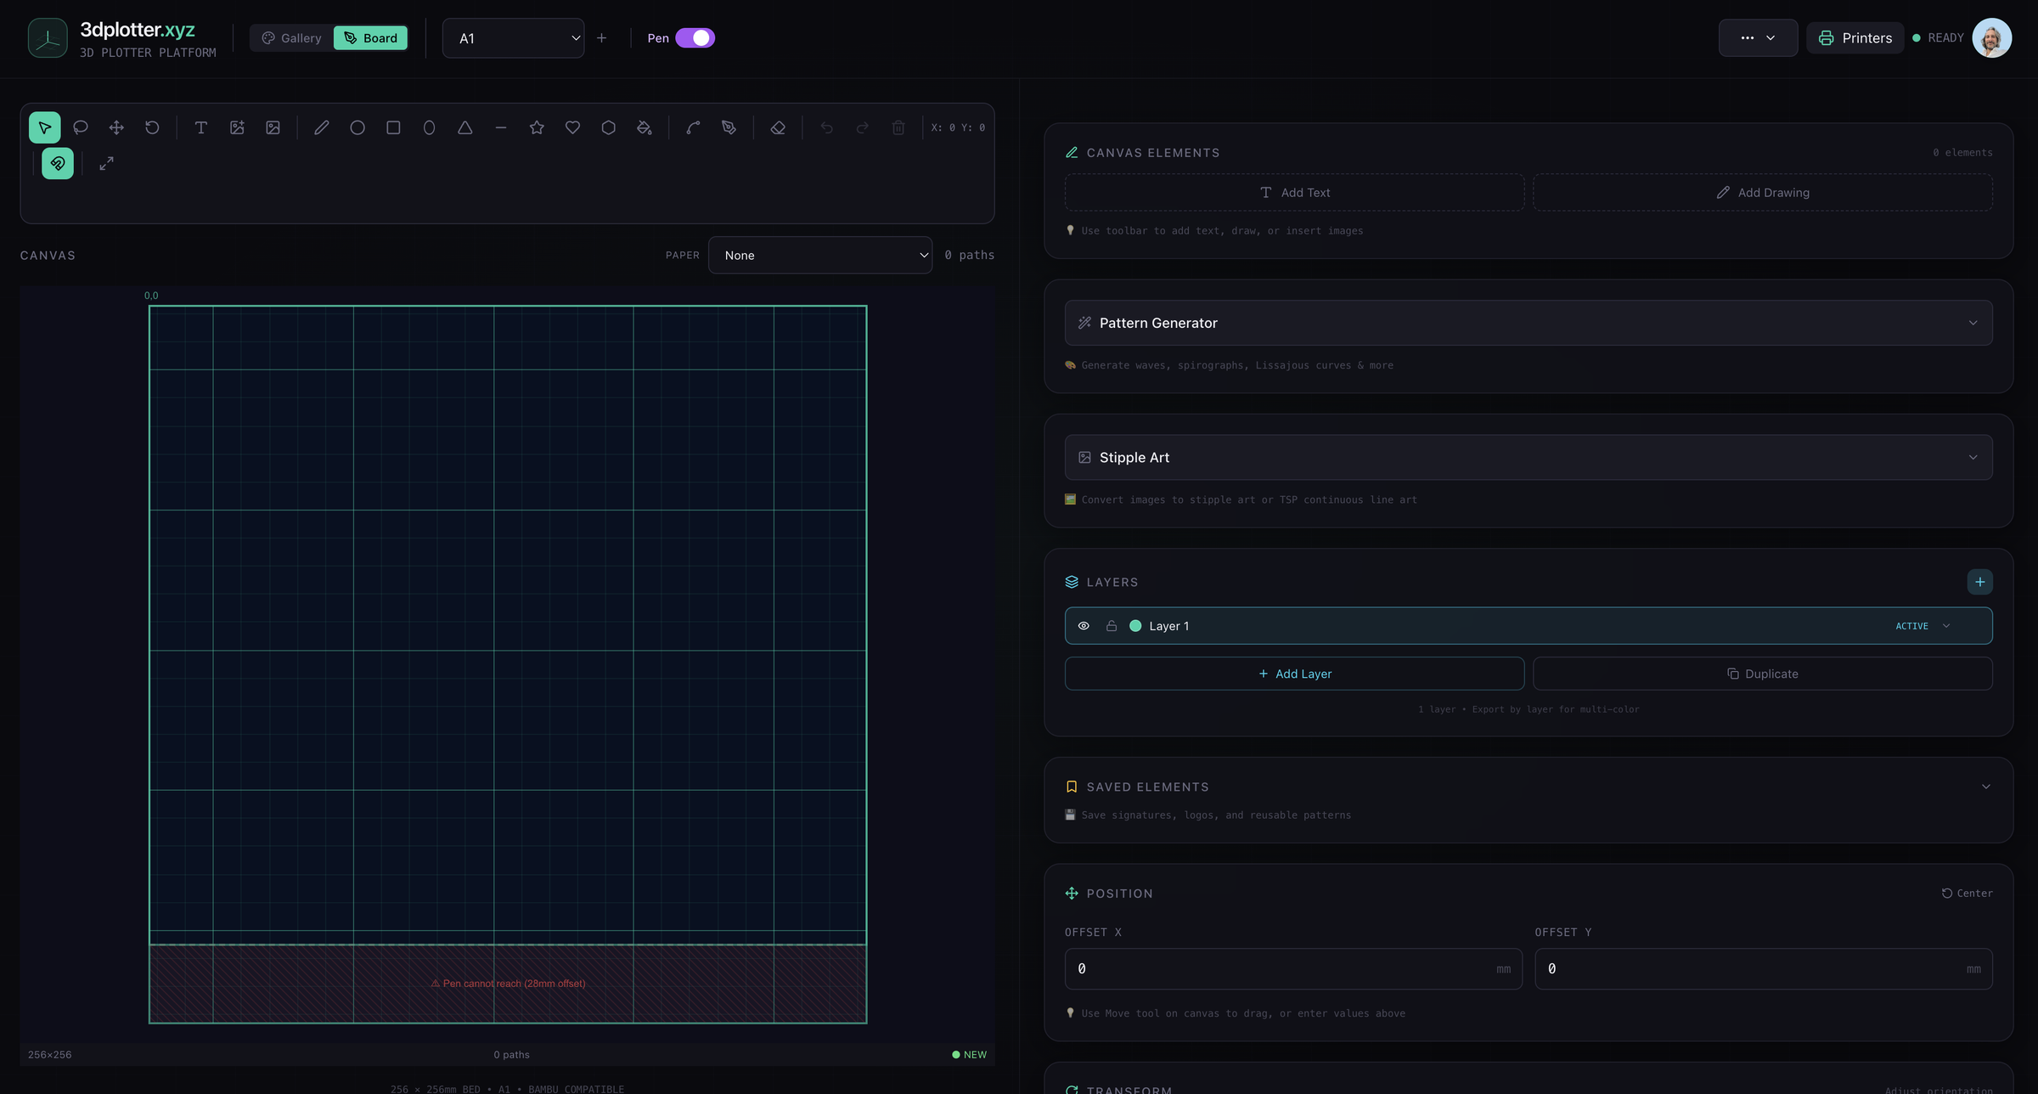2038x1094 pixels.
Task: Click the redo arrow icon
Action: pyautogui.click(x=863, y=127)
